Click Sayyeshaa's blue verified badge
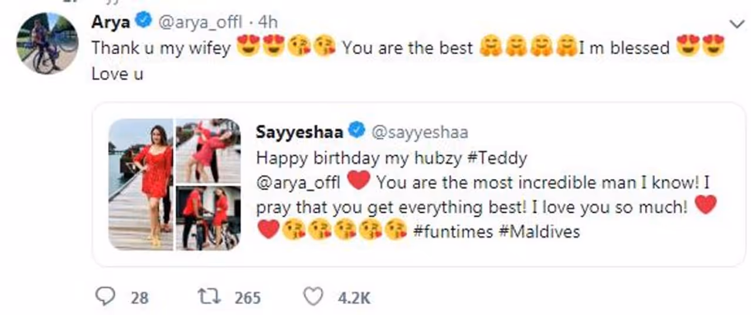This screenshot has width=751, height=315. [x=357, y=131]
